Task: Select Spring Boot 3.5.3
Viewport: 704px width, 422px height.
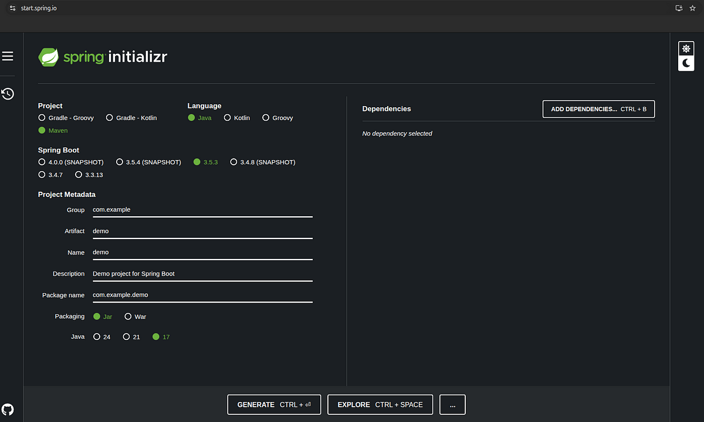Action: click(205, 162)
